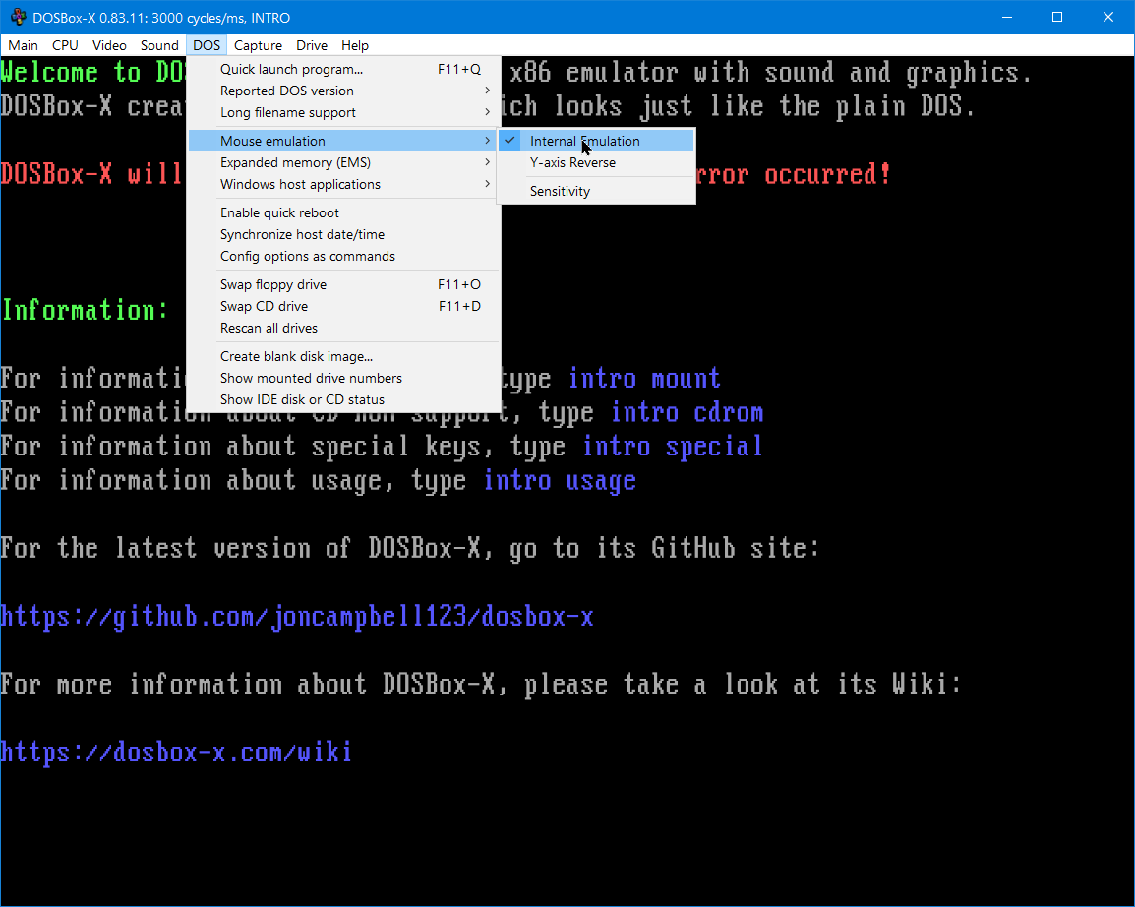Toggle Synchronize host date/time

click(344, 234)
